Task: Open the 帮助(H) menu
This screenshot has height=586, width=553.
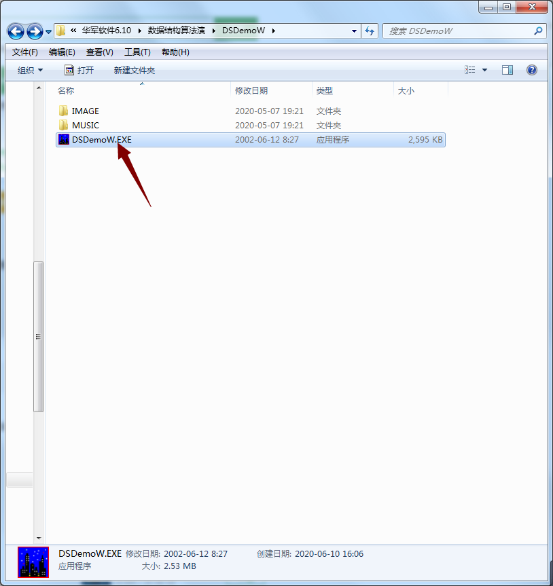Action: coord(175,52)
